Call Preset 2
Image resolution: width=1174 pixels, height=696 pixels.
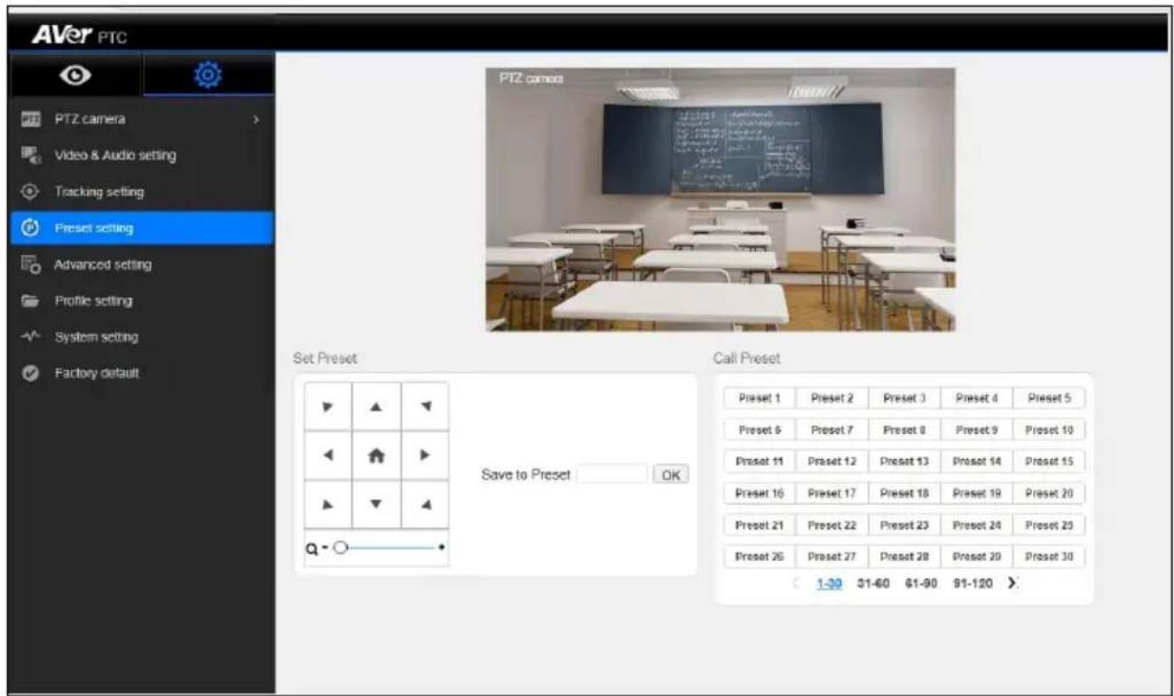point(831,399)
